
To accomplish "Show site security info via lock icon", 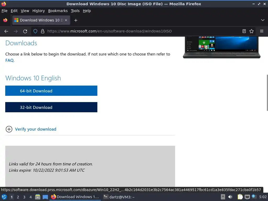I will (43, 31).
